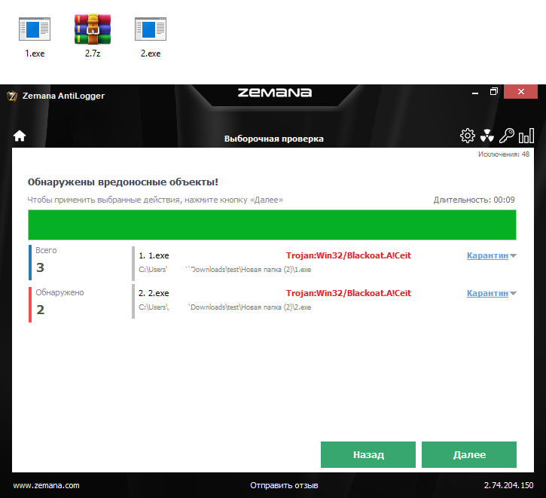Click the Всего count 3
Viewport: 546px width, 498px height.
click(41, 267)
